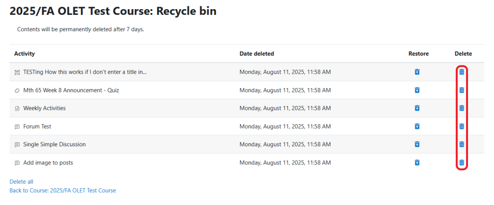Delete the Weekly Activities item permanently
Screen dimensions: 494x205
[x=462, y=108]
